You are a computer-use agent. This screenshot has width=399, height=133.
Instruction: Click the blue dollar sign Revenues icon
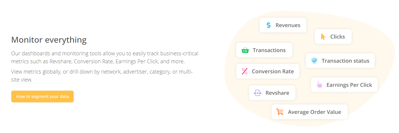[x=268, y=25]
